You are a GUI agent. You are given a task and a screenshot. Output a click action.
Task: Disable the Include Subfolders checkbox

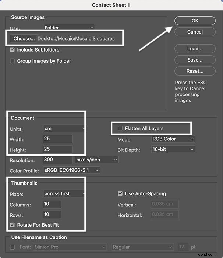point(13,50)
